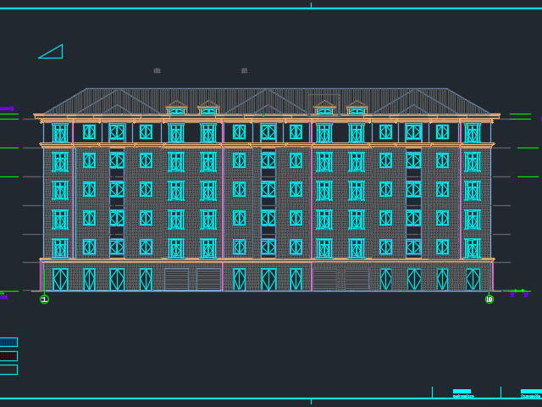This screenshot has width=542, height=407.
Task: Click the rightmost garage roller door
Action: [357, 279]
